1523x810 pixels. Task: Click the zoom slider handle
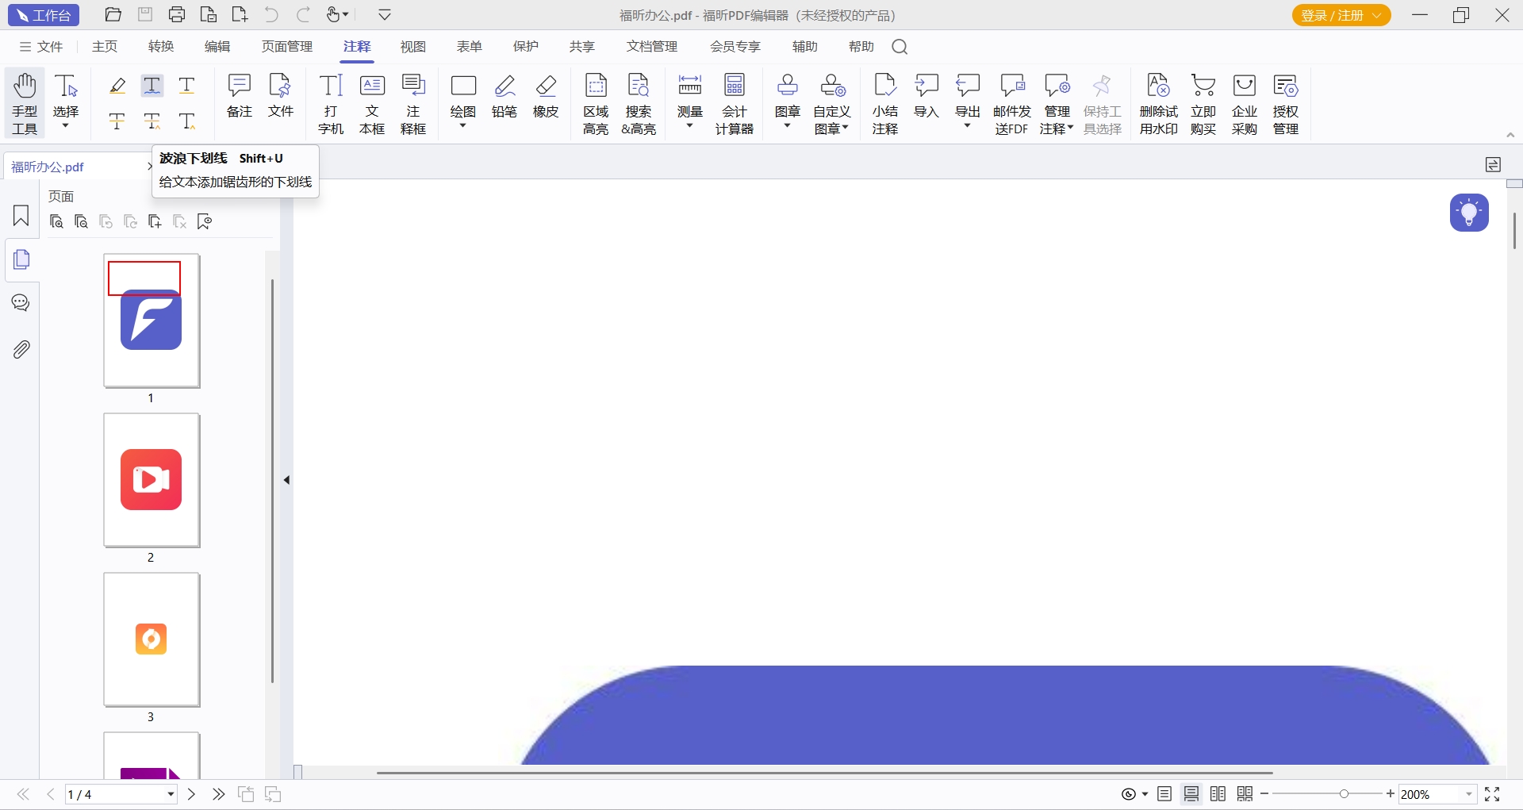(x=1344, y=794)
